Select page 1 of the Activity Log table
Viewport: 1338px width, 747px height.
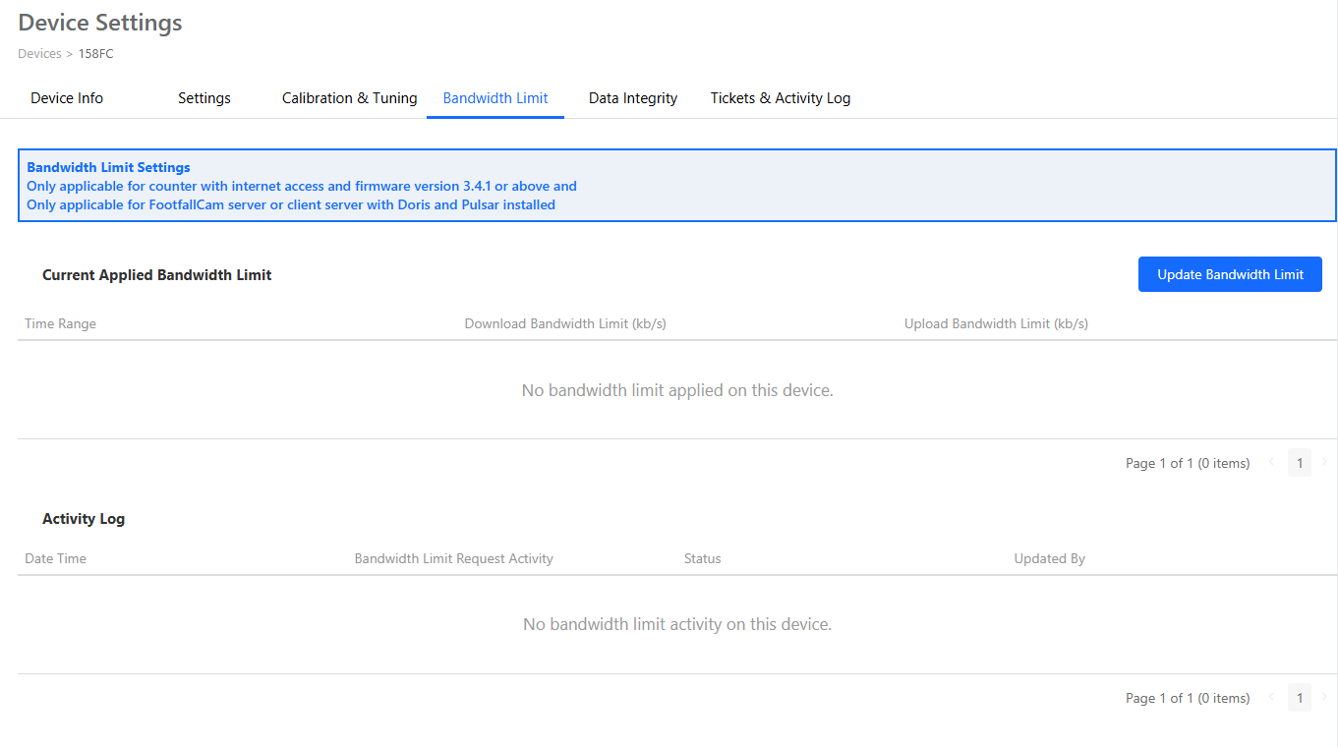click(x=1299, y=697)
